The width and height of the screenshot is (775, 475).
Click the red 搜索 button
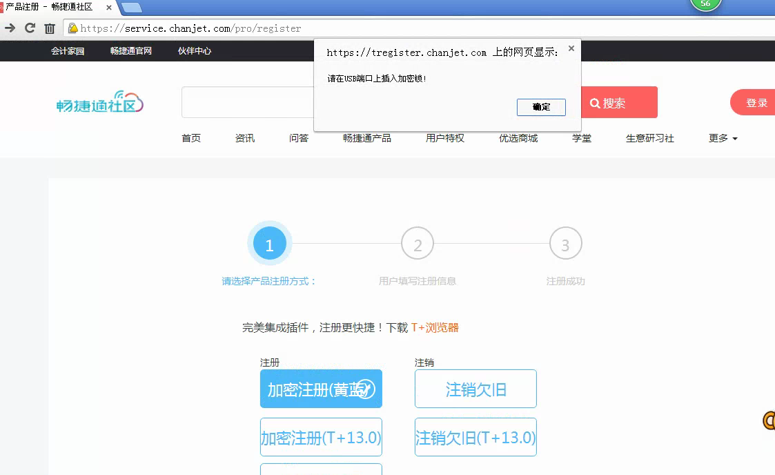(x=619, y=102)
